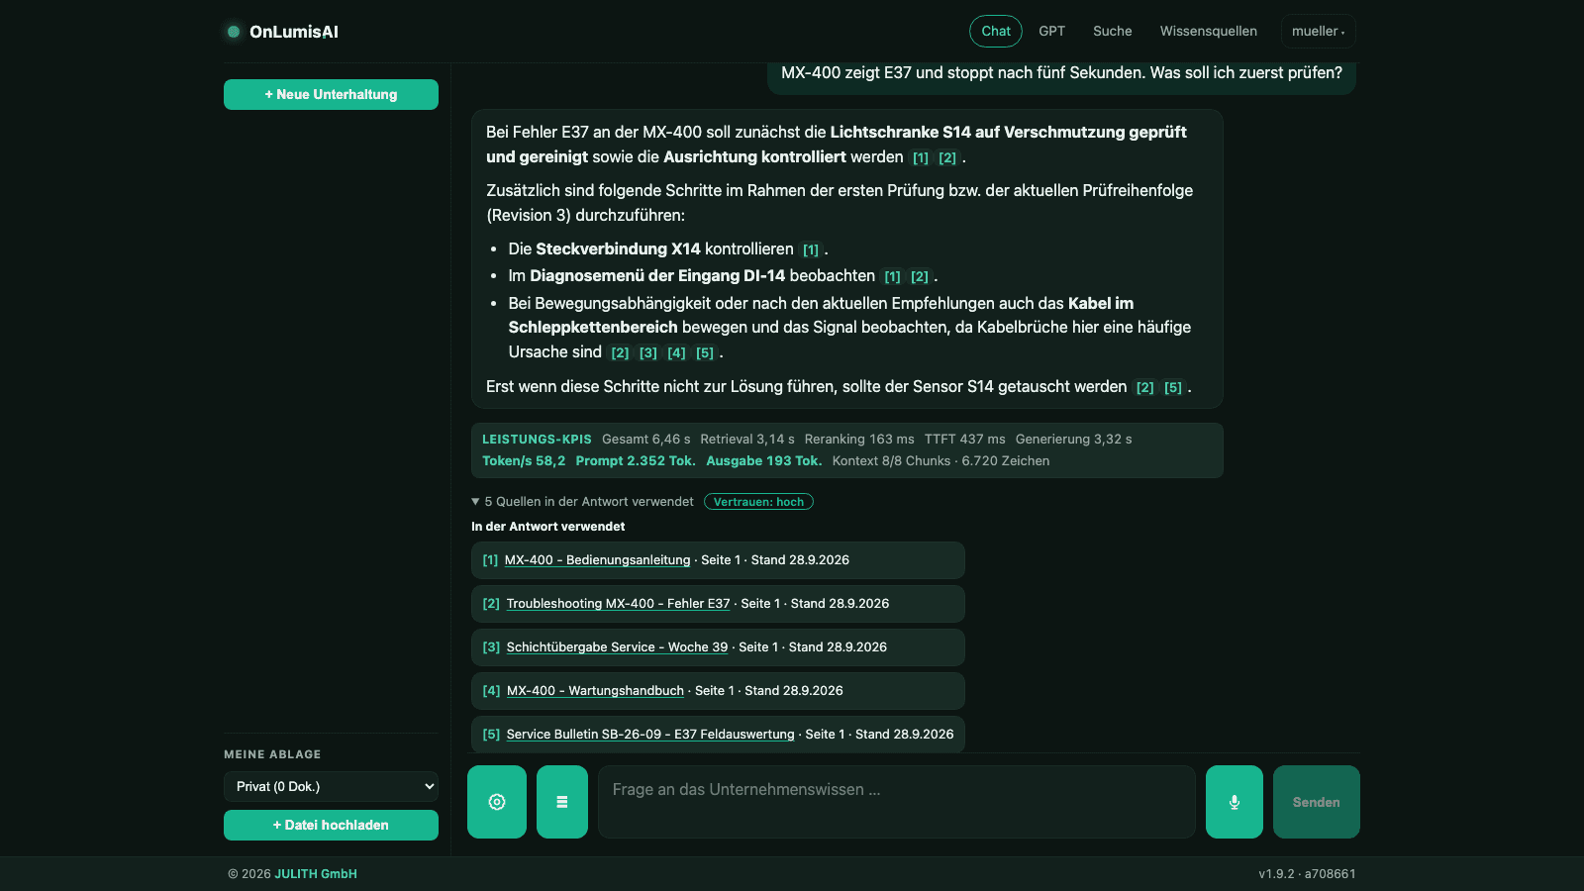Click the In der Antwort verwendet heading
1584x891 pixels.
[548, 527]
